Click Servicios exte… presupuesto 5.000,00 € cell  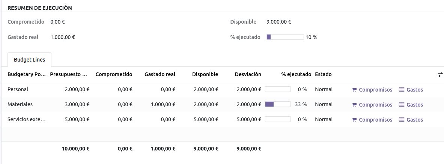coord(77,119)
